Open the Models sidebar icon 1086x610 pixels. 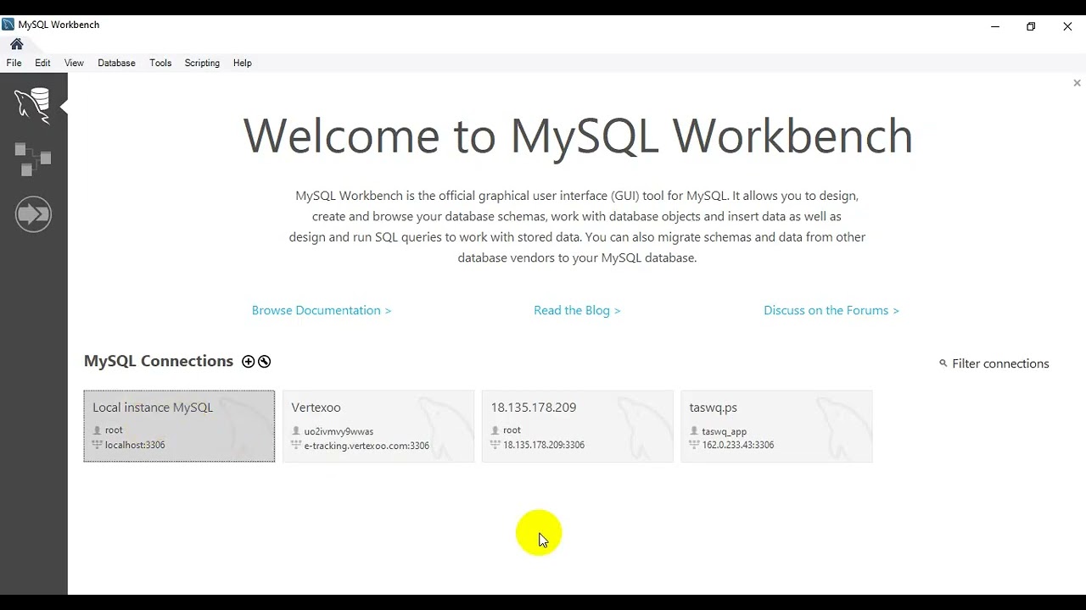(x=33, y=158)
